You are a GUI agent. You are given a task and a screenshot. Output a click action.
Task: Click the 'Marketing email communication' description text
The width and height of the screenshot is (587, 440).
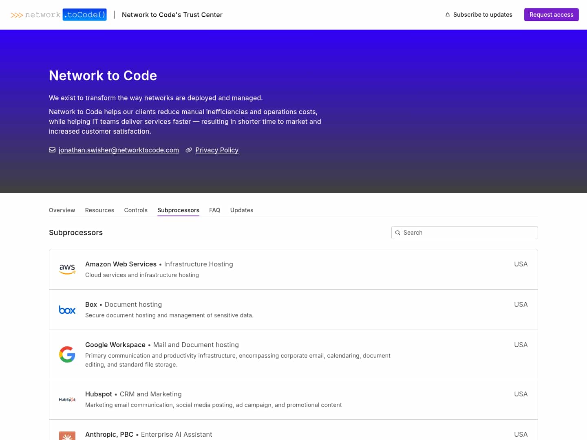point(214,405)
